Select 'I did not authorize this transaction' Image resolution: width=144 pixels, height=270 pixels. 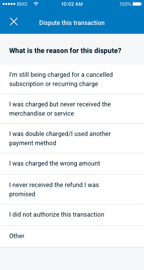click(x=72, y=215)
